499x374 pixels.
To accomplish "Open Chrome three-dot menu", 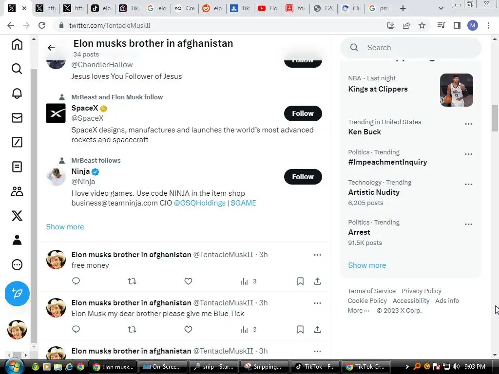I will tap(488, 25).
